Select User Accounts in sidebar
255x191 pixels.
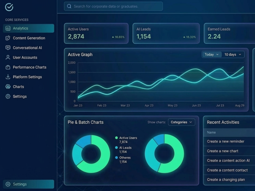click(29, 57)
